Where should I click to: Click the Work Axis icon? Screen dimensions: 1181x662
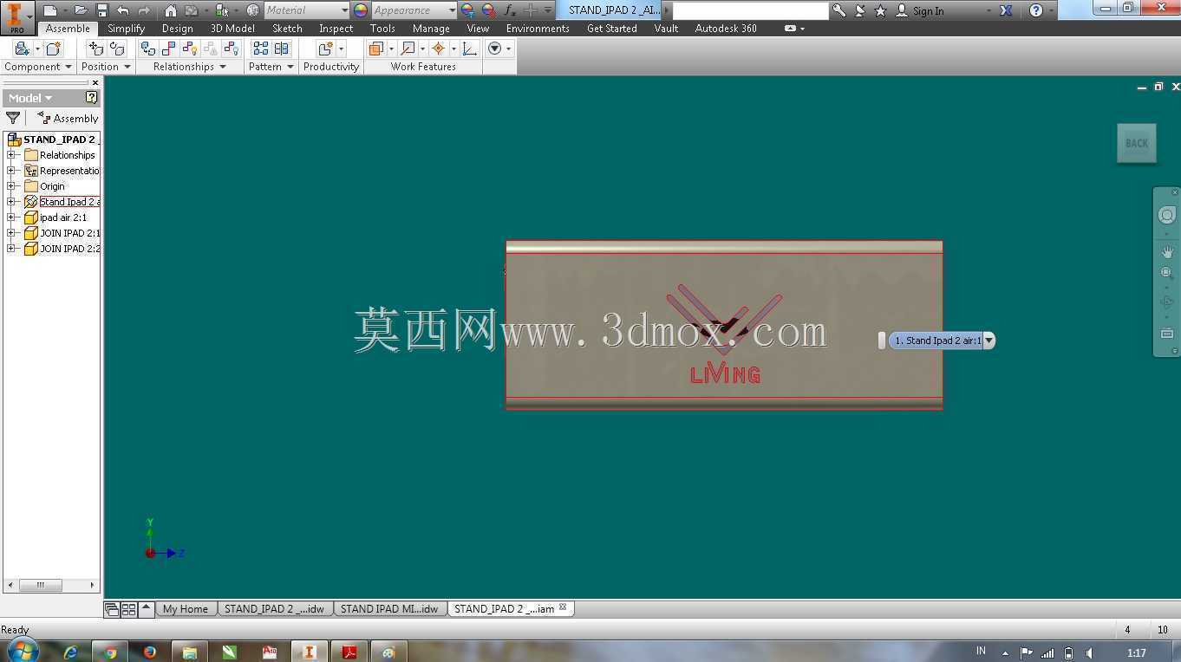pos(408,49)
